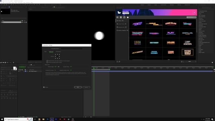Click the After Effects taskbar icon
This screenshot has height=121, width=215.
[x=52, y=119]
